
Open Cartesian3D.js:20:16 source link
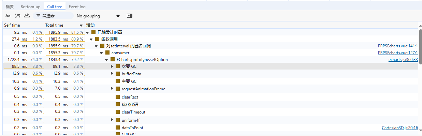click(x=400, y=128)
